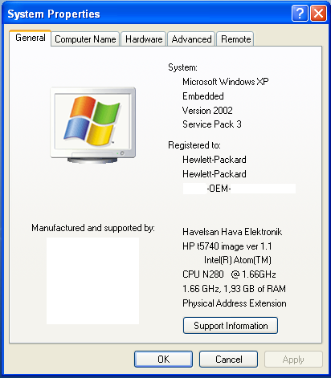Screen dimensions: 331x378
Task: Open Support Information
Action: pos(231,326)
